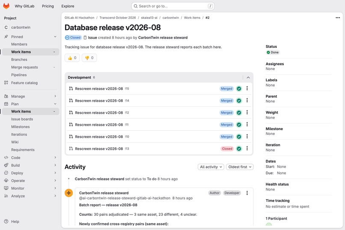Collapse the Pinned sidebar section
Screen dimensions: 345x230
(x=55, y=37)
